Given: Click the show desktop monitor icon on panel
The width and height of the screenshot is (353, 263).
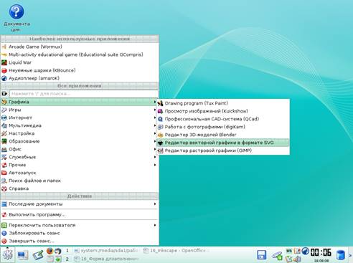Looking at the screenshot, I should 22,255.
